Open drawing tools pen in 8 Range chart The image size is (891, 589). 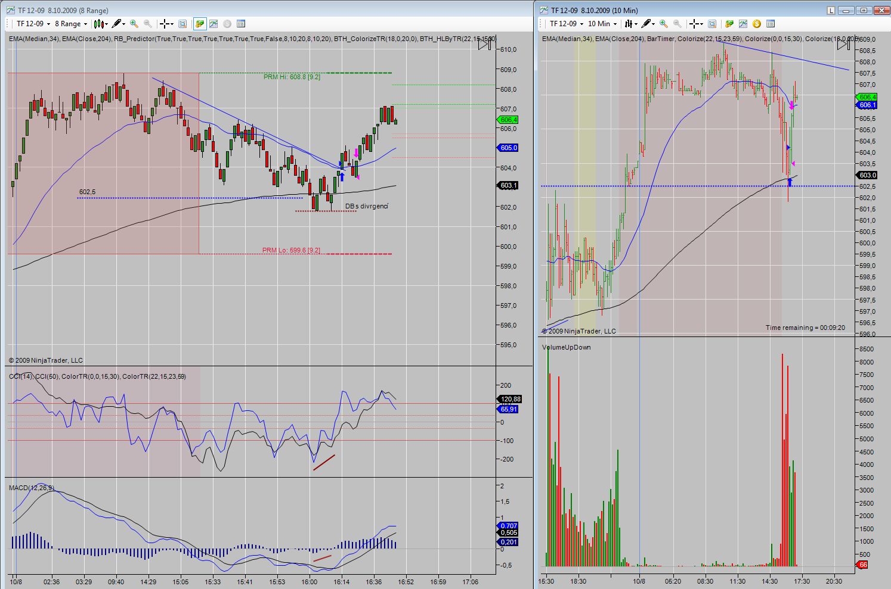pyautogui.click(x=117, y=24)
